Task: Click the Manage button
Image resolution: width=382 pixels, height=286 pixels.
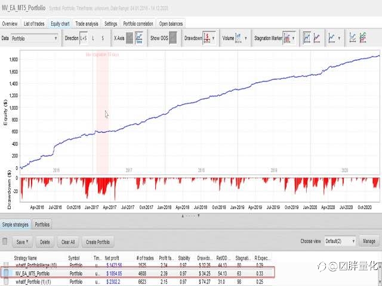Action: (369, 241)
